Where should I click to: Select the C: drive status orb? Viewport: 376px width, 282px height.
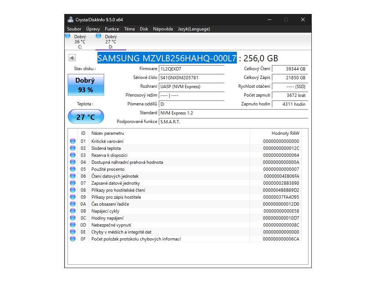click(x=68, y=36)
